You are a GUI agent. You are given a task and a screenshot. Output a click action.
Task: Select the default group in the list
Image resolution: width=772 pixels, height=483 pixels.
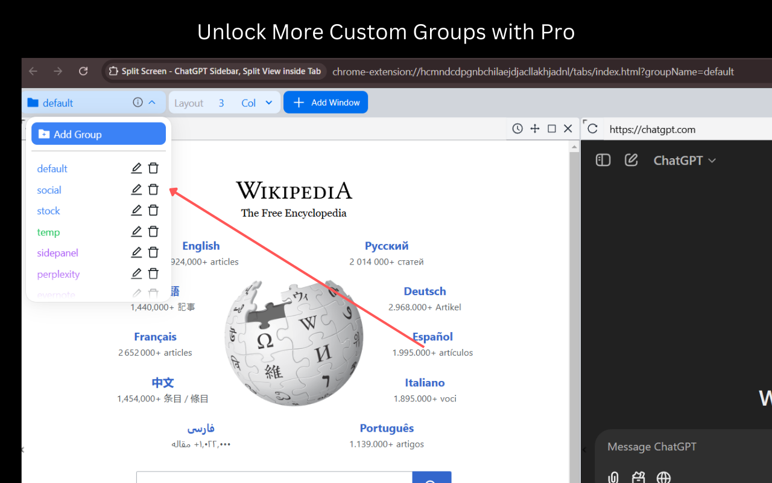pos(52,169)
